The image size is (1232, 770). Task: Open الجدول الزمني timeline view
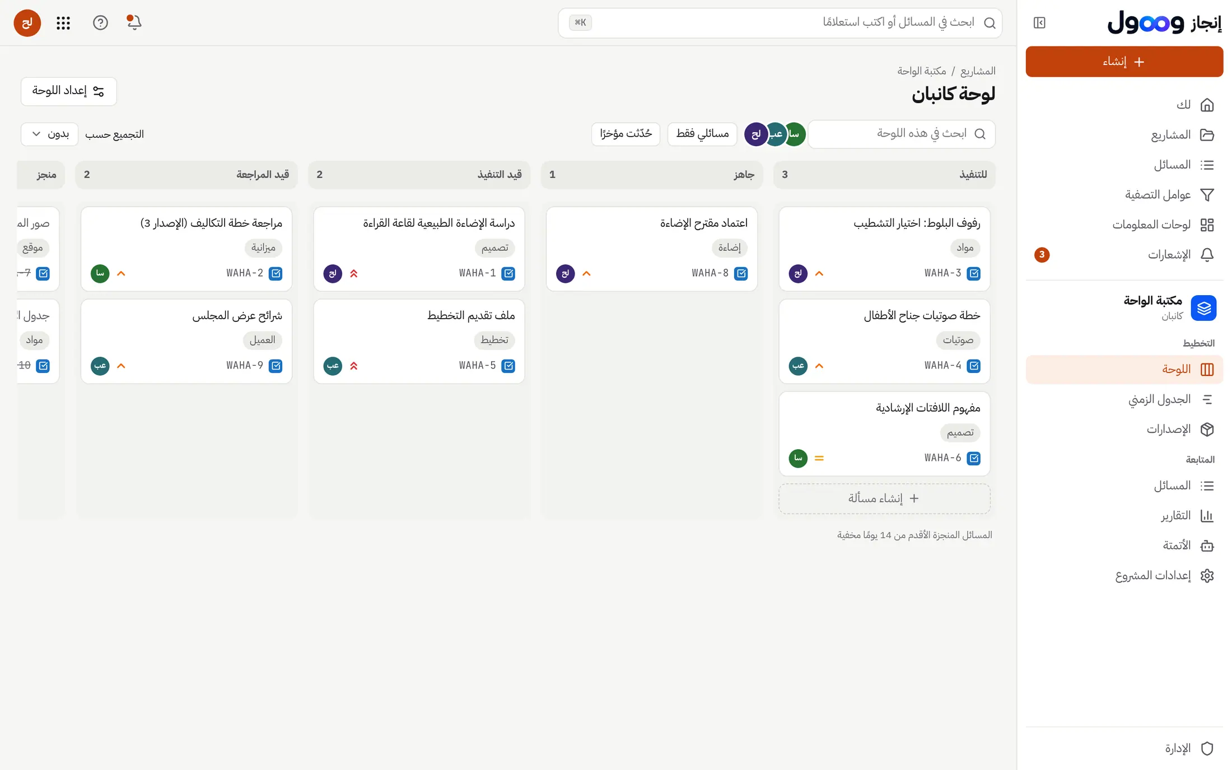click(1124, 399)
